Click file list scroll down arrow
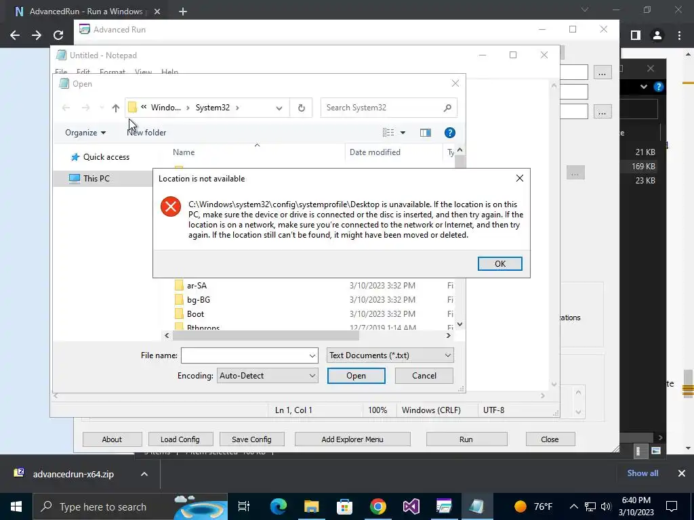The width and height of the screenshot is (694, 520). coord(460,324)
